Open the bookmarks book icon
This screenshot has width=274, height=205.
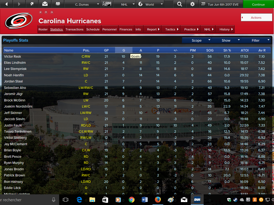point(58,4)
